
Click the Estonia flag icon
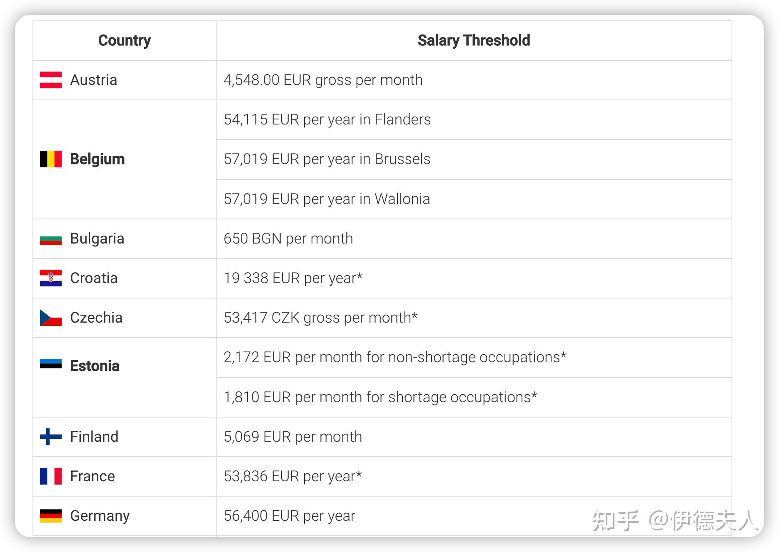coord(51,364)
